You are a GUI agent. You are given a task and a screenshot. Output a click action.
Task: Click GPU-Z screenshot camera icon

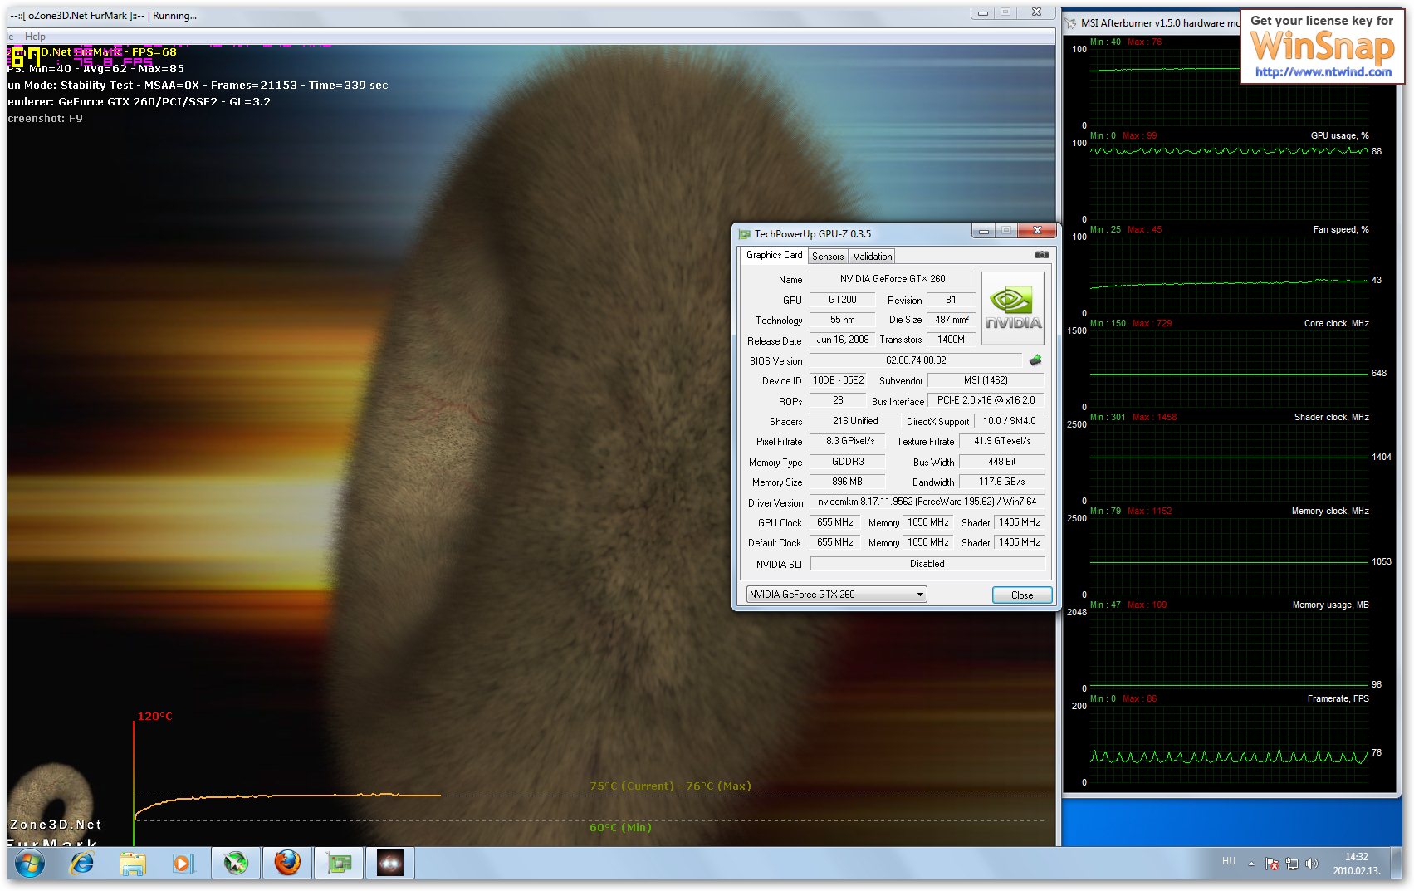coord(1042,255)
